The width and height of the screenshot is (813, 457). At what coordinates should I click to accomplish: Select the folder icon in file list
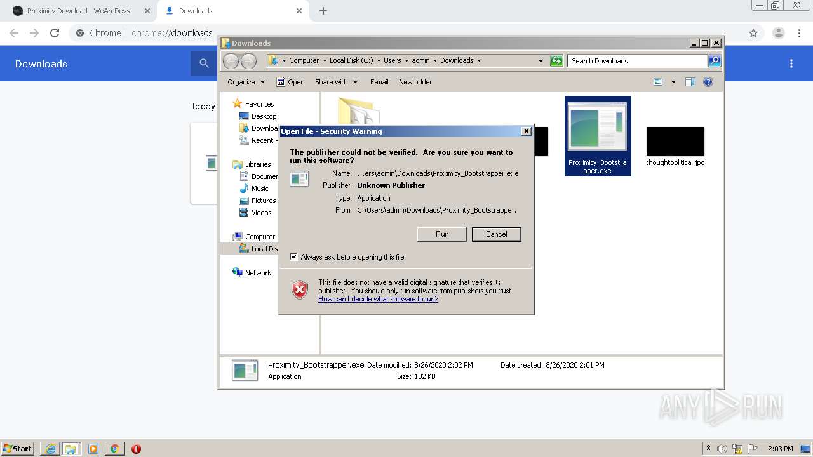click(x=358, y=110)
